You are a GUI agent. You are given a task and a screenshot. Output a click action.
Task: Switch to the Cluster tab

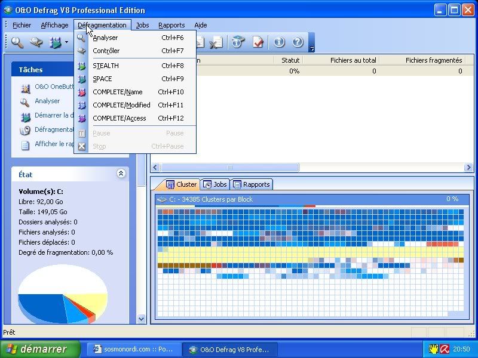(x=181, y=184)
